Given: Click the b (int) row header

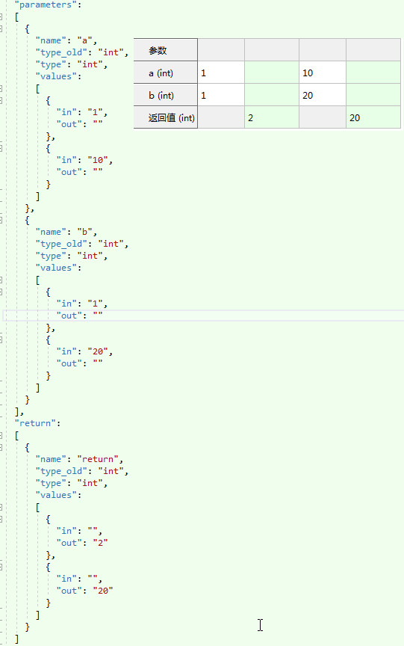Looking at the screenshot, I should [x=166, y=95].
